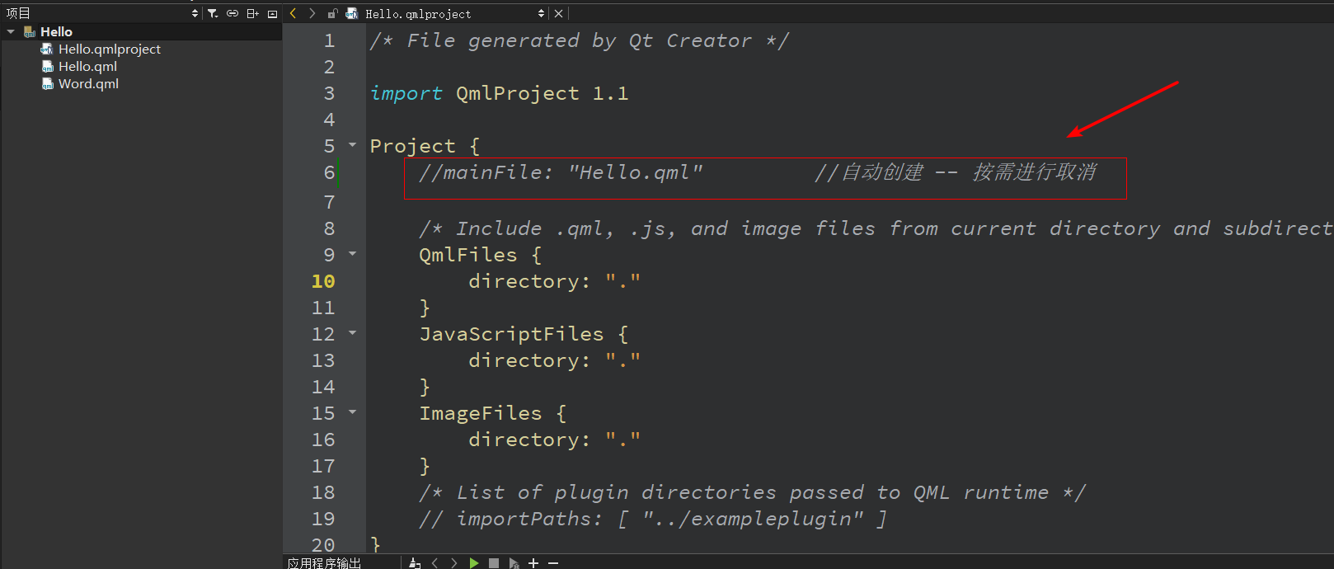Viewport: 1334px width, 569px height.
Task: Re-run with the green play button
Action: tap(474, 563)
